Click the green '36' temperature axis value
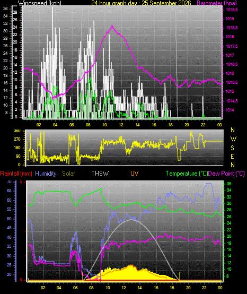 229,184
